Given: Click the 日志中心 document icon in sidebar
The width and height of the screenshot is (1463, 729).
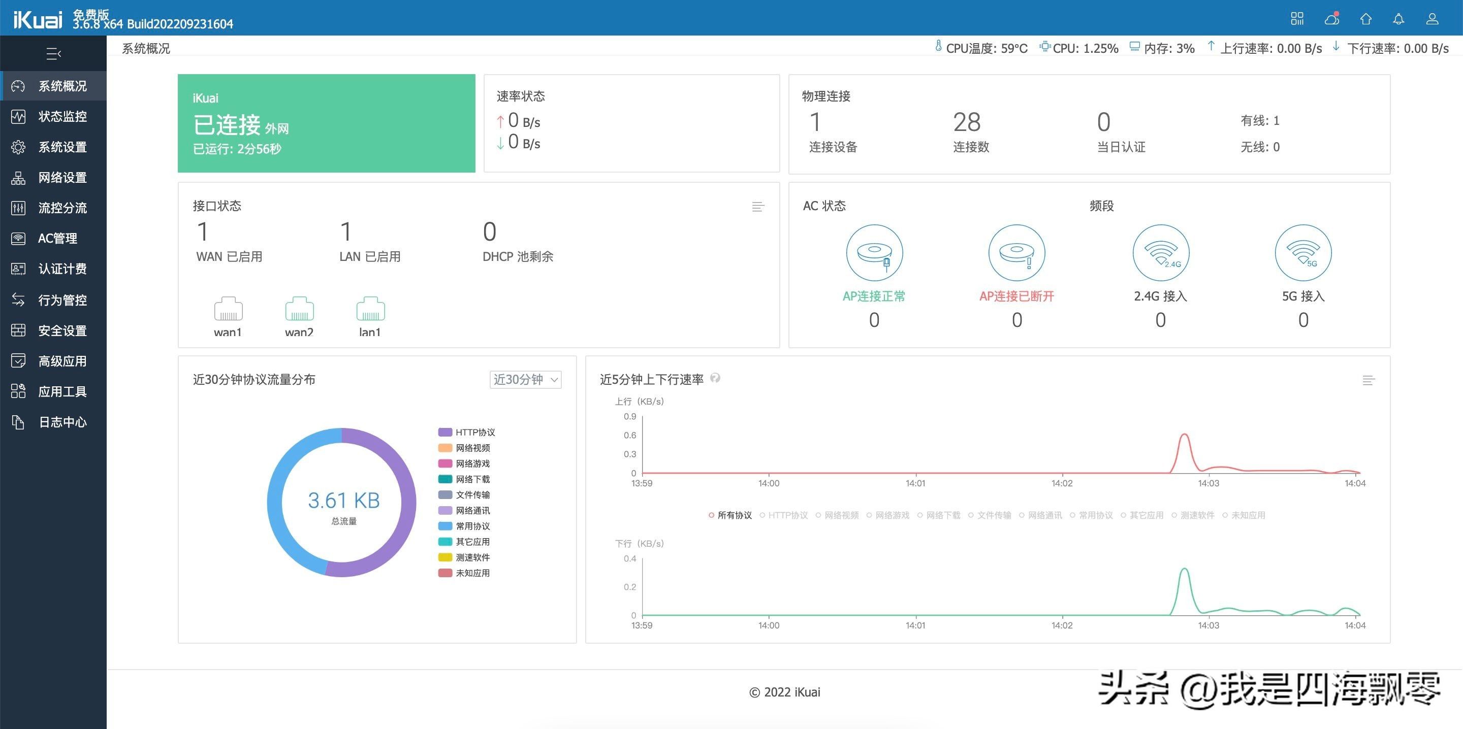Looking at the screenshot, I should (x=18, y=422).
